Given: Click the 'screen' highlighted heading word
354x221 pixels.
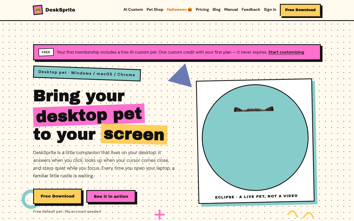Looking at the screenshot, I should (x=134, y=134).
